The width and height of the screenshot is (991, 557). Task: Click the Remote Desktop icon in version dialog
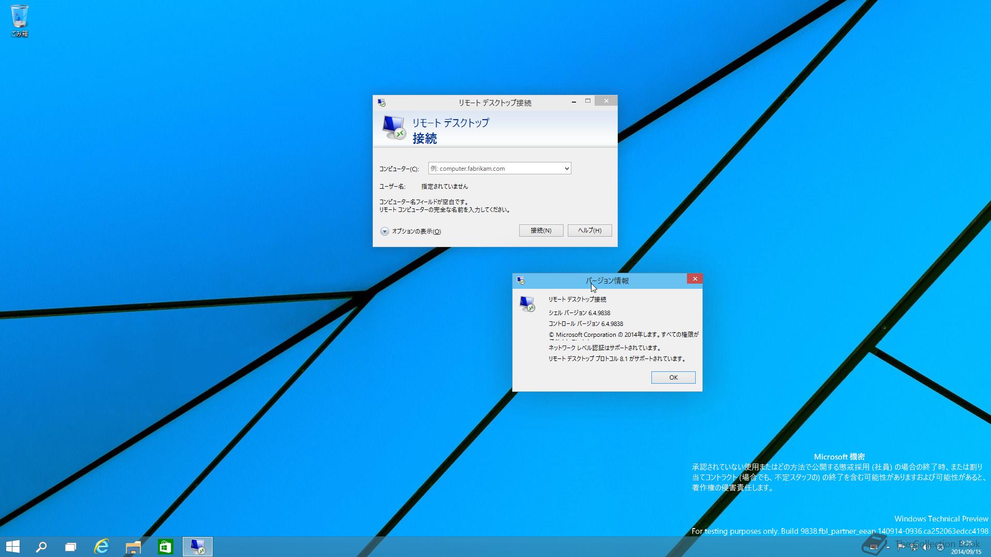527,304
